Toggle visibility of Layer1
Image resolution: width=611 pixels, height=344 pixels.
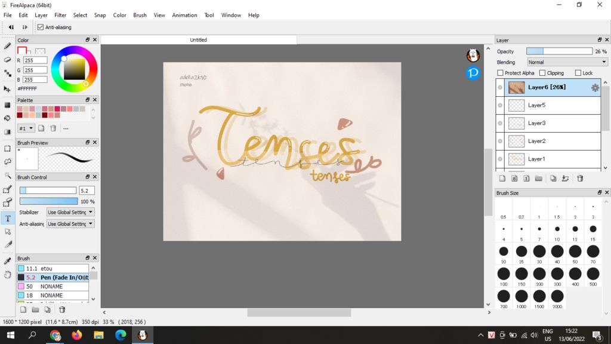point(500,159)
